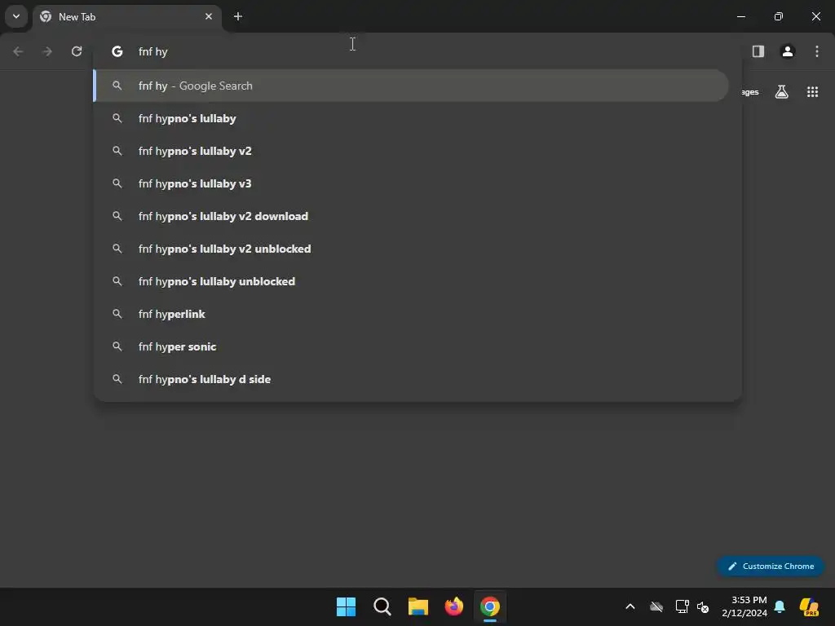This screenshot has width=835, height=626.
Task: Go back using the back arrow
Action: tap(18, 51)
